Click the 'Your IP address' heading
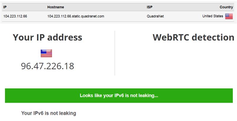This screenshot has height=121, width=237. pyautogui.click(x=48, y=37)
